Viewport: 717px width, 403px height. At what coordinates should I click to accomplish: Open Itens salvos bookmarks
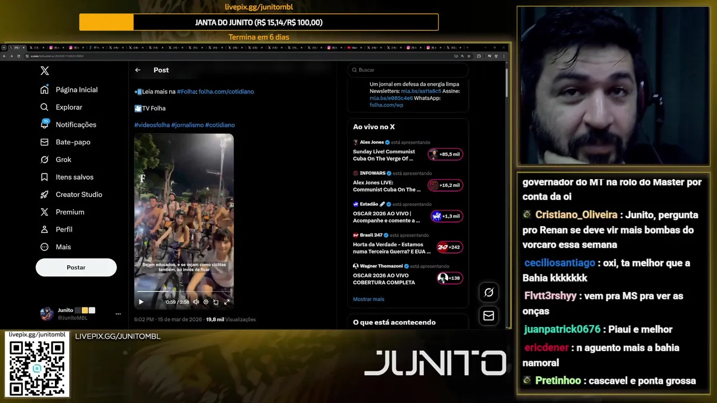(67, 177)
